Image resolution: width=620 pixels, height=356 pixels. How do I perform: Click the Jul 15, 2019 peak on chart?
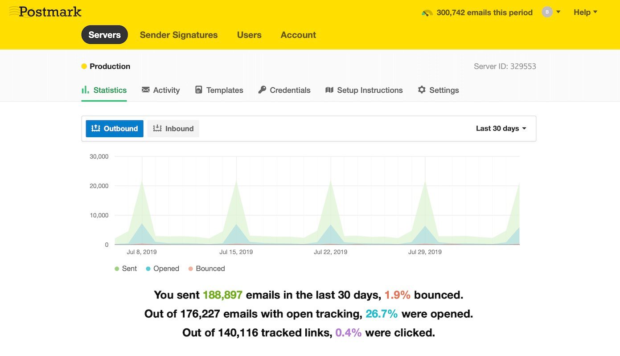point(236,181)
